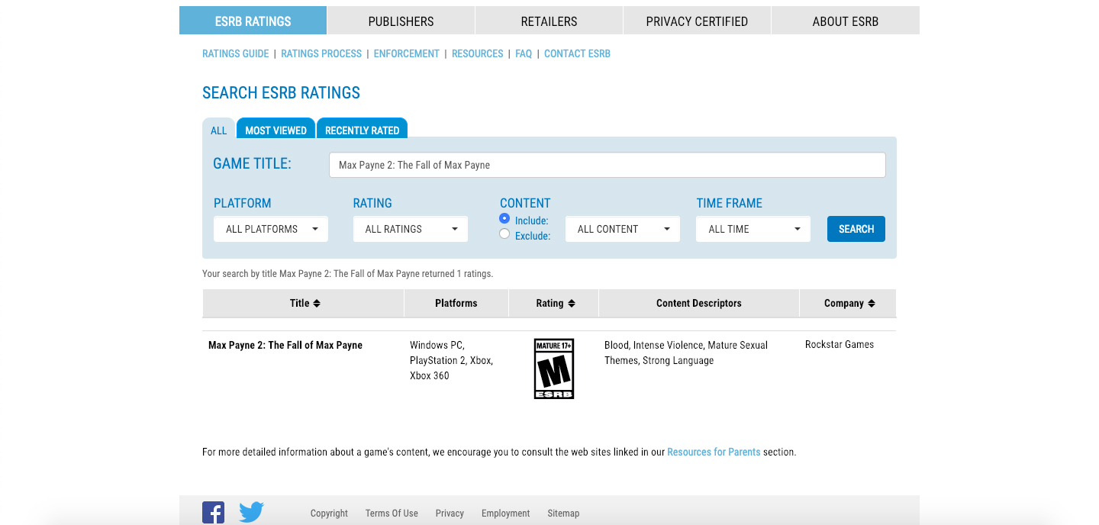The height and width of the screenshot is (525, 1099).
Task: Switch to the Recently Rated tab
Action: point(362,130)
